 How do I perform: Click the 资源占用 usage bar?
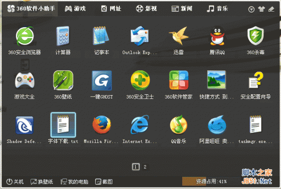pyautogui.click(x=212, y=181)
